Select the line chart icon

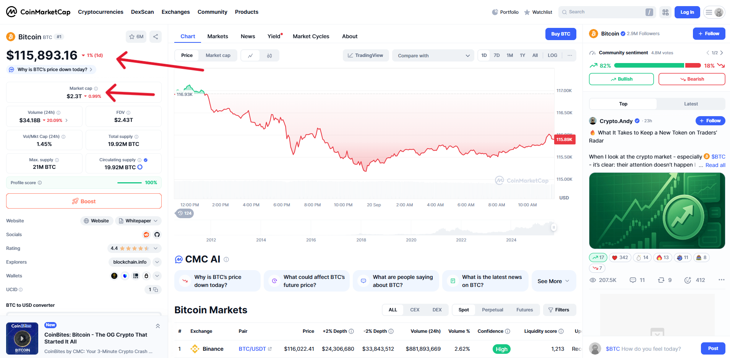point(250,56)
